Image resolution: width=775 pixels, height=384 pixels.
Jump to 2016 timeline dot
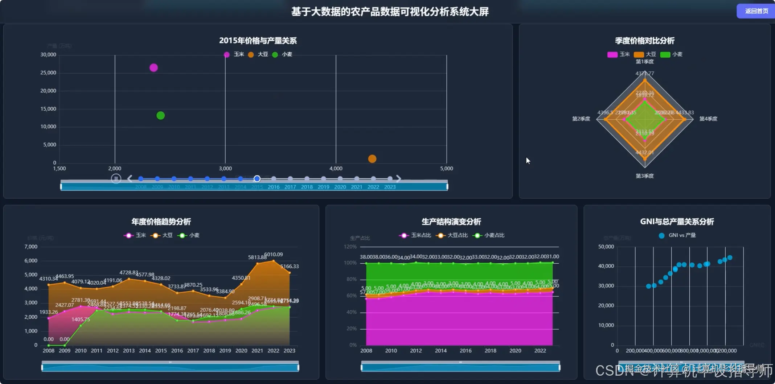click(x=274, y=179)
